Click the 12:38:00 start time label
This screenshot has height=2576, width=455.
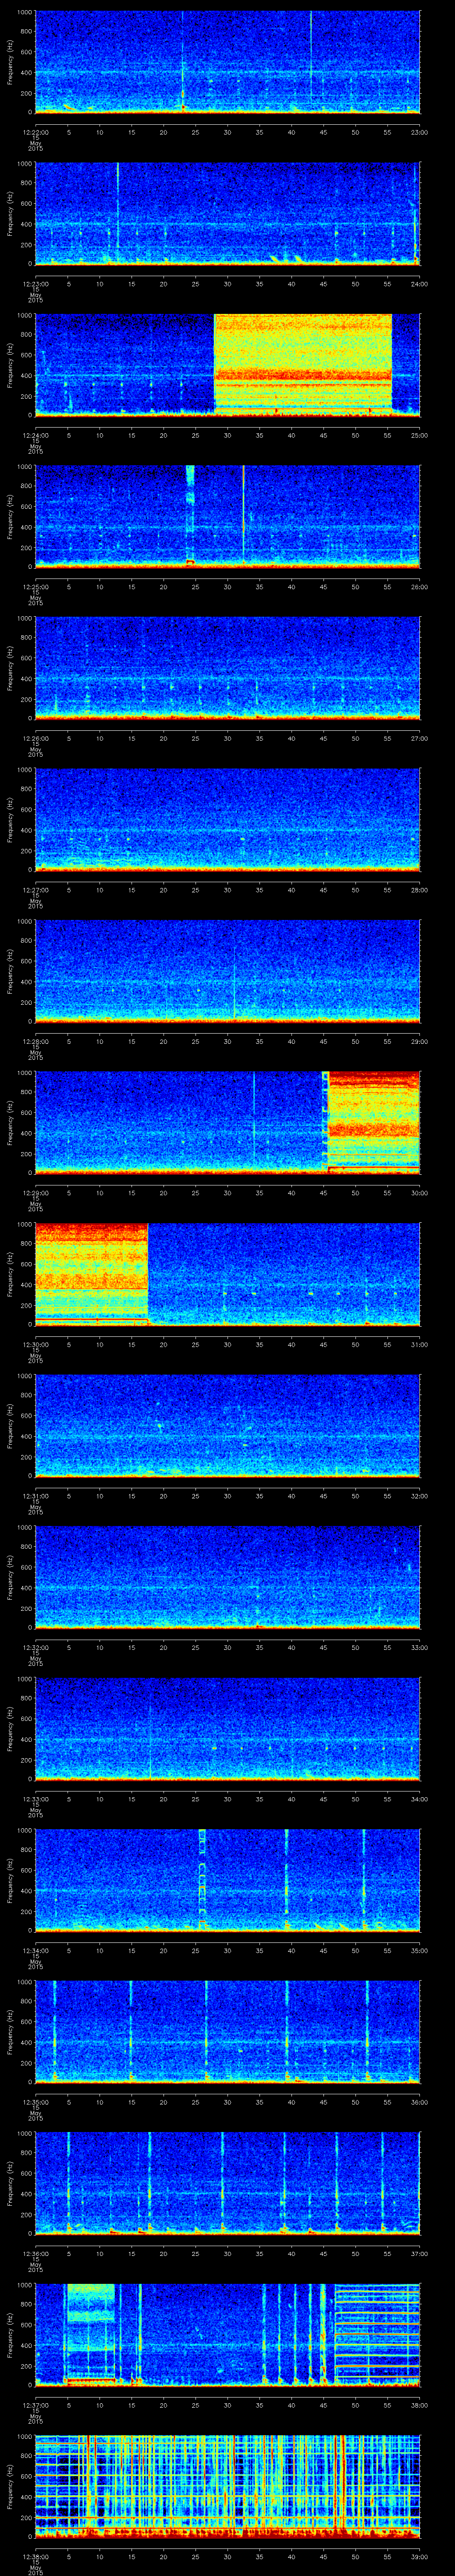click(x=36, y=2556)
